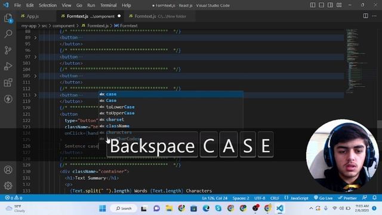Open Microsoft Edge from taskbar
This screenshot has width=382, height=215.
206,208
